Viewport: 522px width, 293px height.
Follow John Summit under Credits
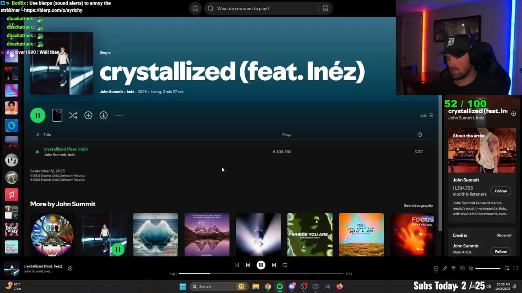coord(501,251)
